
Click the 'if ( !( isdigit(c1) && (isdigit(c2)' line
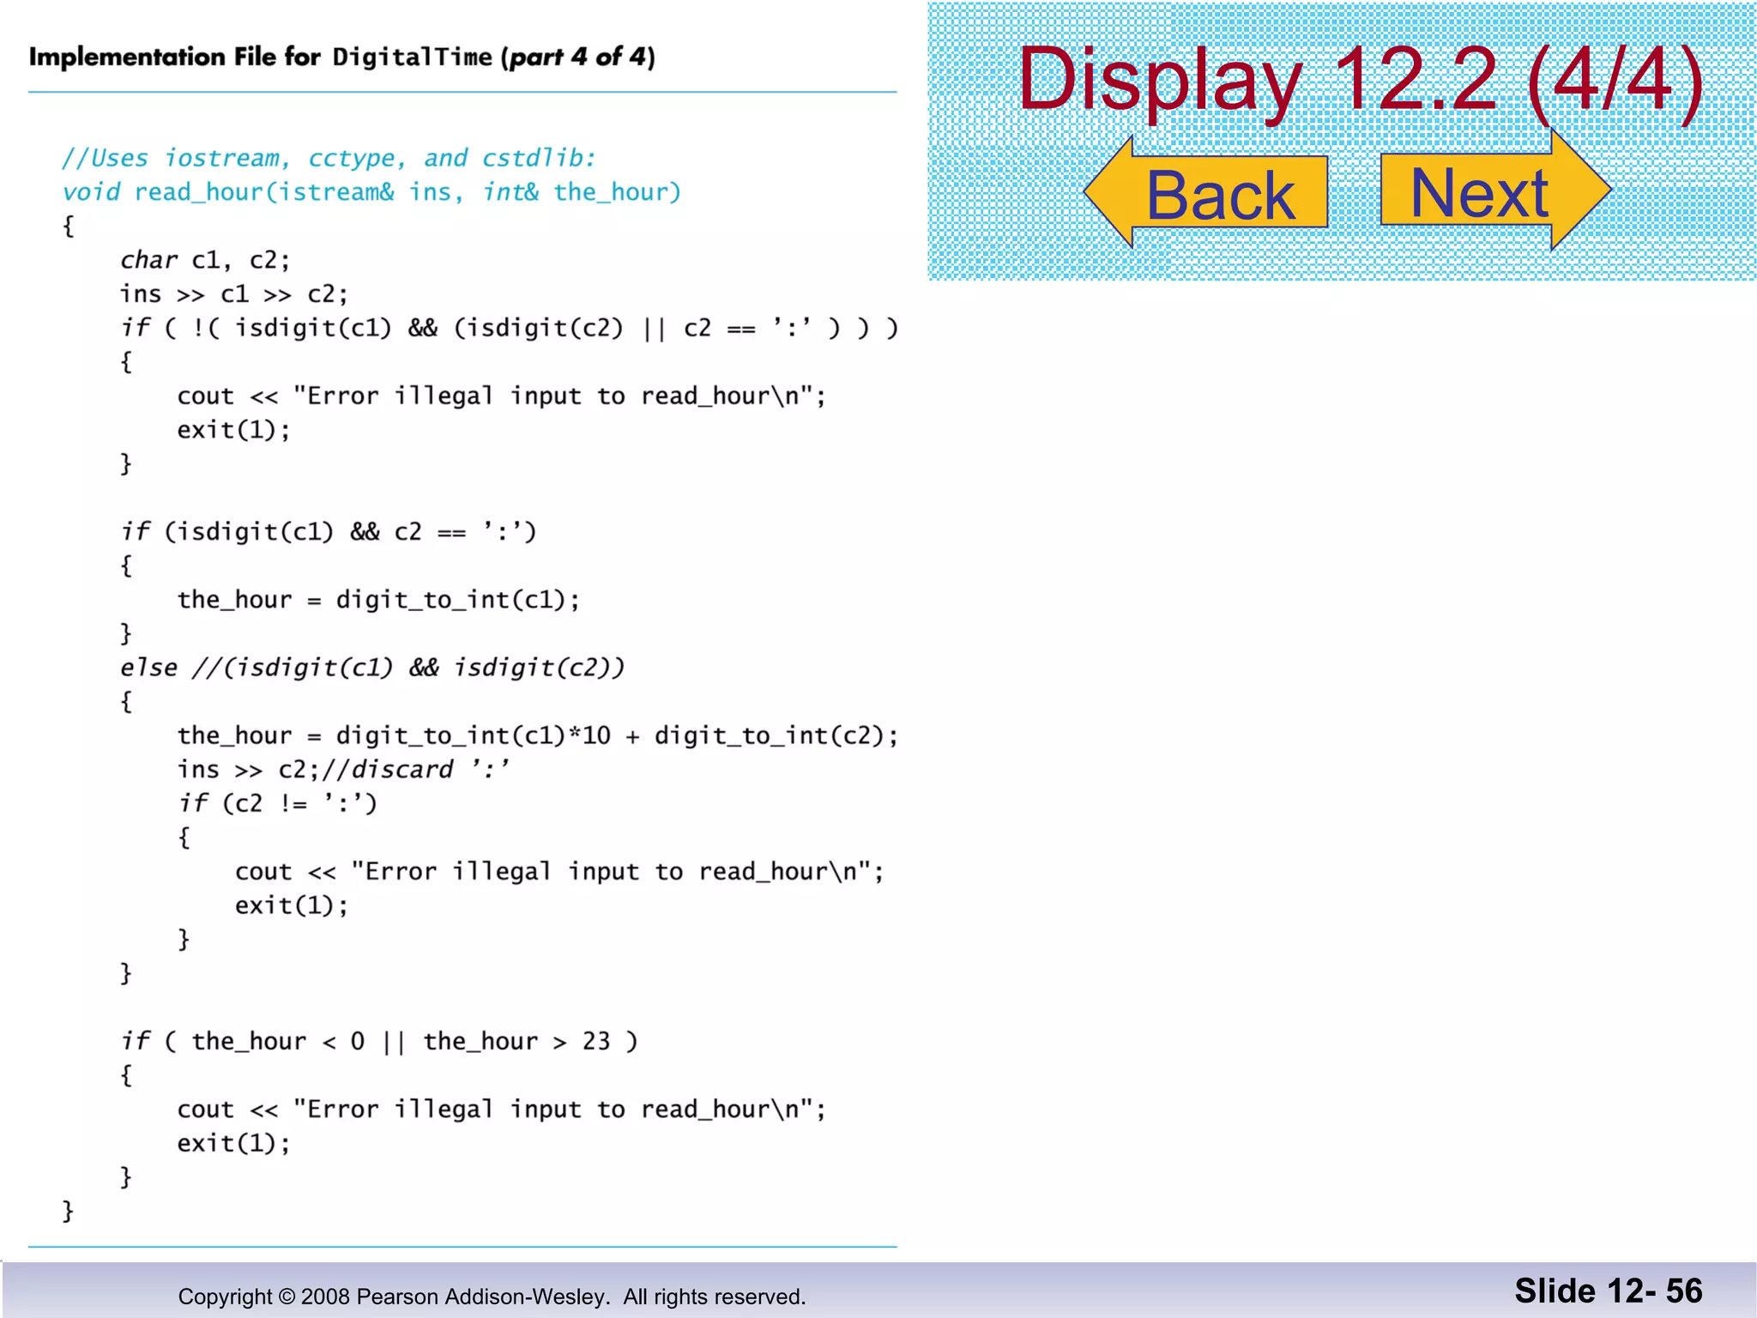click(509, 328)
